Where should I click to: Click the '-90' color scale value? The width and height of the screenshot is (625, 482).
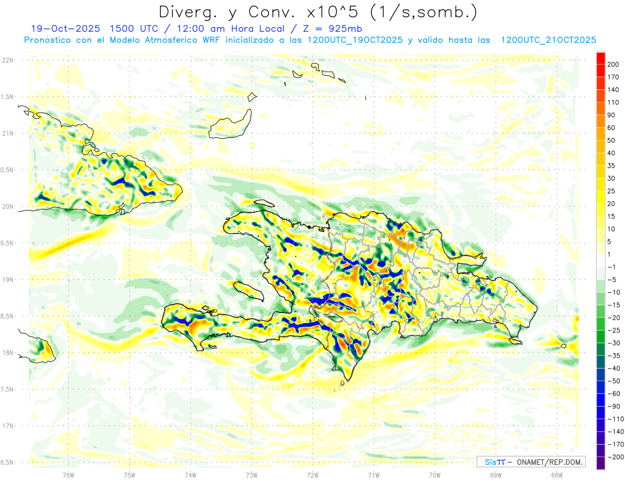pyautogui.click(x=614, y=406)
